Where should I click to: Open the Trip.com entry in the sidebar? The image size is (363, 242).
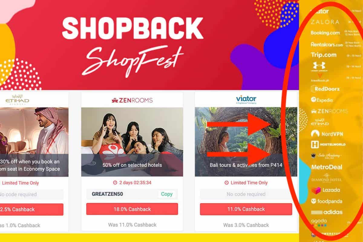(x=324, y=55)
